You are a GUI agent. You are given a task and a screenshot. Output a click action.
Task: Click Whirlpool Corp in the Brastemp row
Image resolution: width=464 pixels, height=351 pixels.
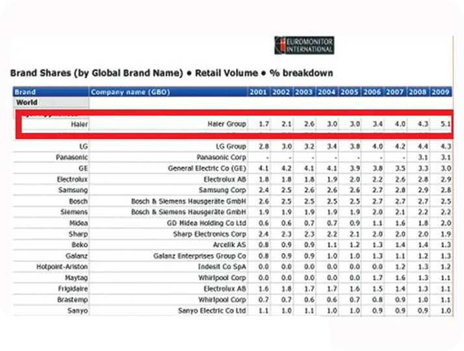point(222,300)
